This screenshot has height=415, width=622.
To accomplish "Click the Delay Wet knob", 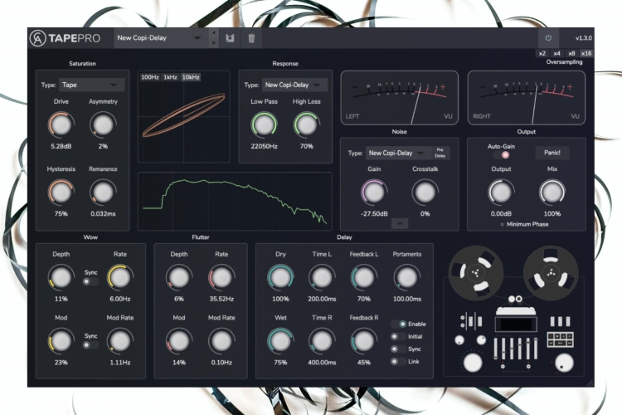I will [x=280, y=341].
